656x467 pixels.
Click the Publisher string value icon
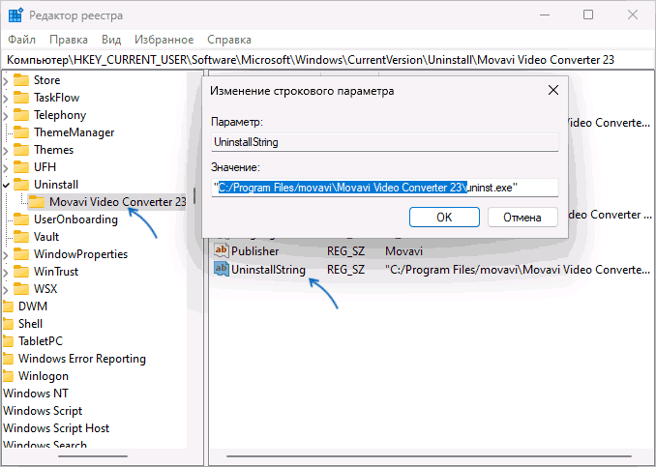pyautogui.click(x=222, y=250)
